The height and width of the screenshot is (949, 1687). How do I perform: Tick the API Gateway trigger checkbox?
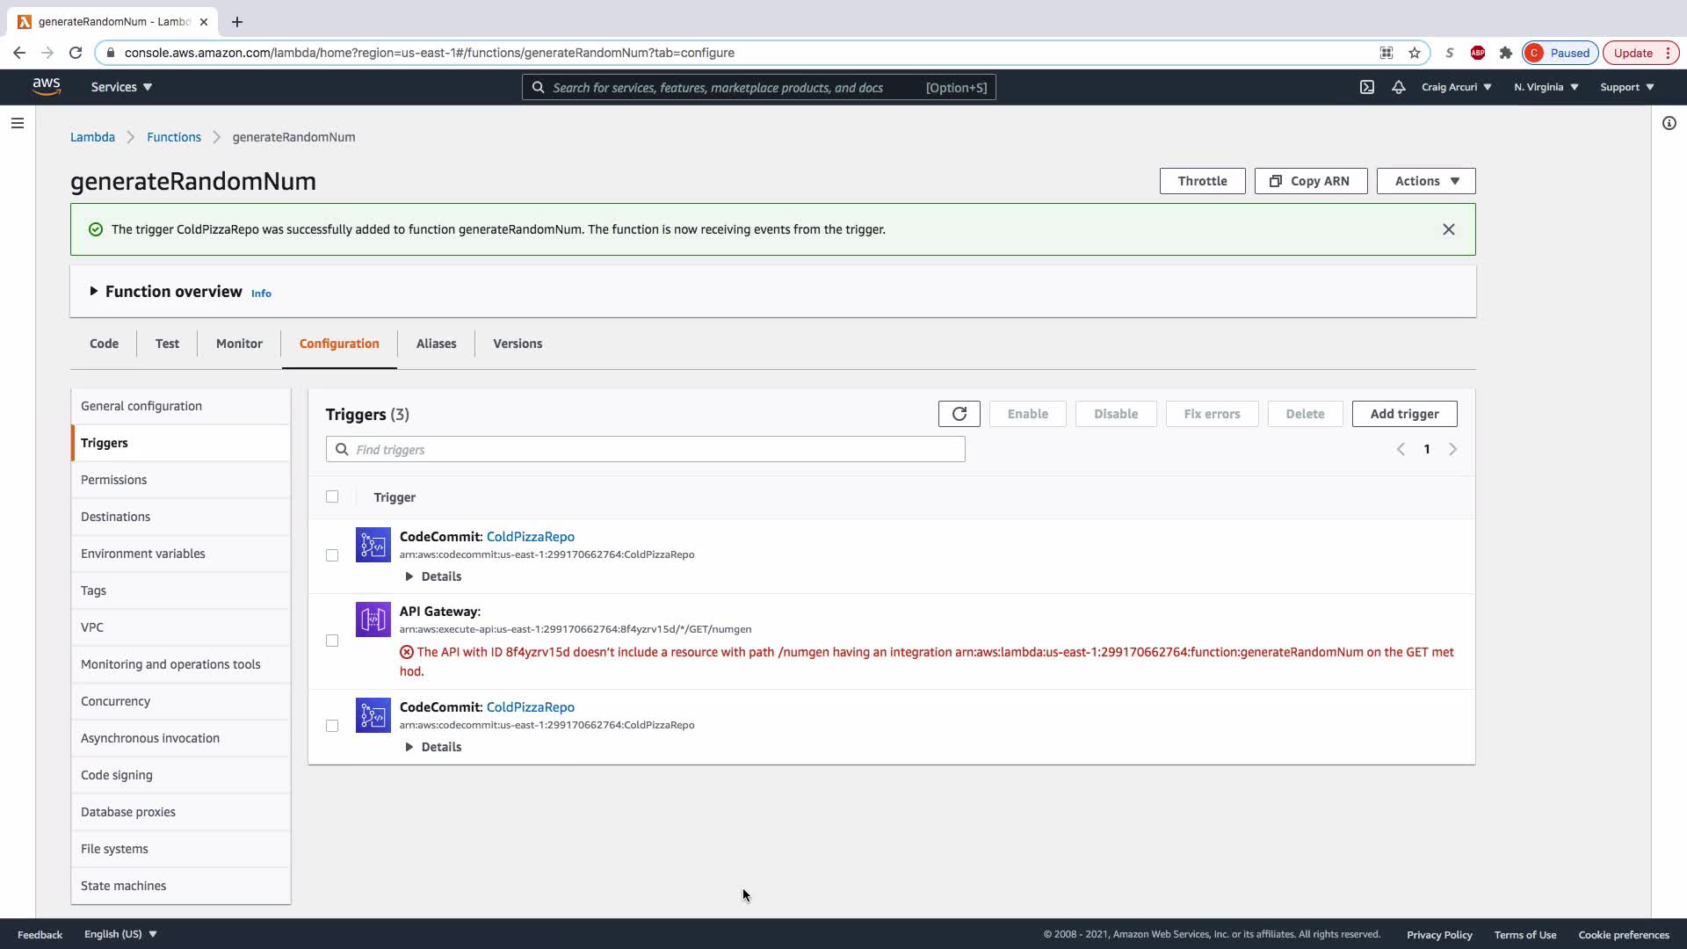(332, 641)
